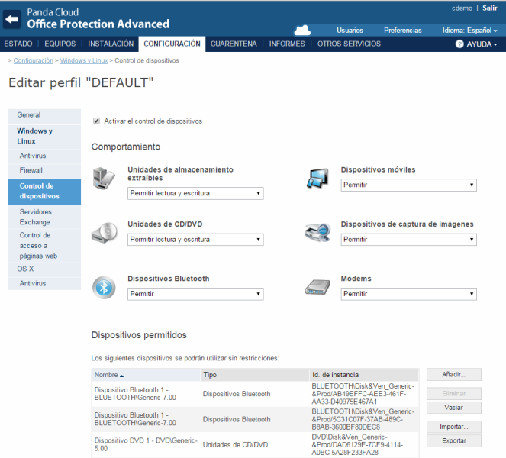Click the Usuarios menu item

[x=350, y=31]
